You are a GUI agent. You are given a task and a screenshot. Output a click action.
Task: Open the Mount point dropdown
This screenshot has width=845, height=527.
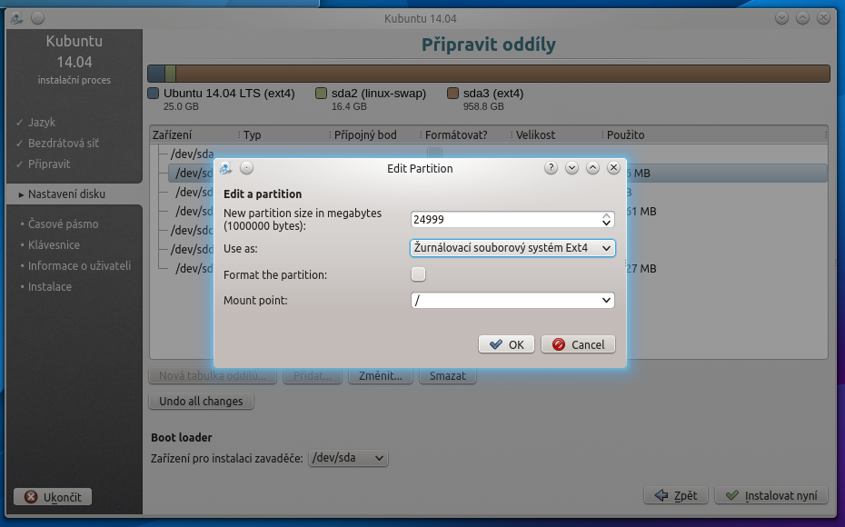click(x=512, y=300)
